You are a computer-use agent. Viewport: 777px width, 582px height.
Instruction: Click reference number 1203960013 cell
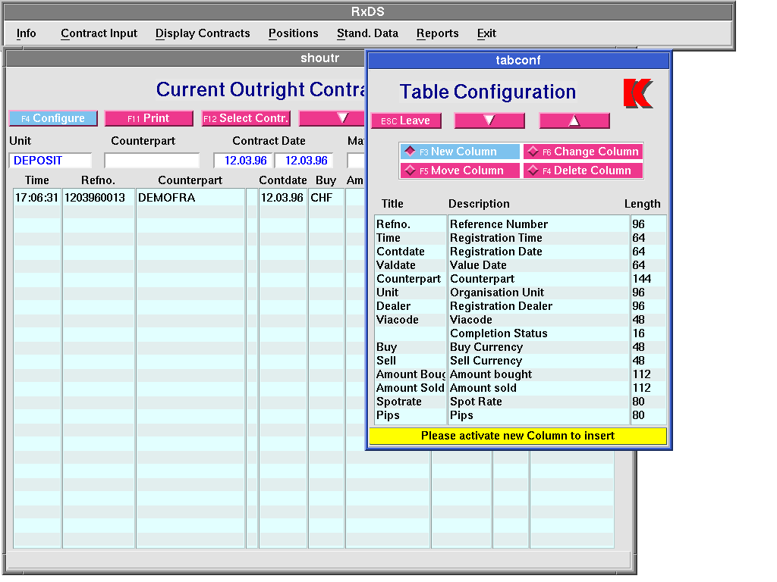coord(98,198)
